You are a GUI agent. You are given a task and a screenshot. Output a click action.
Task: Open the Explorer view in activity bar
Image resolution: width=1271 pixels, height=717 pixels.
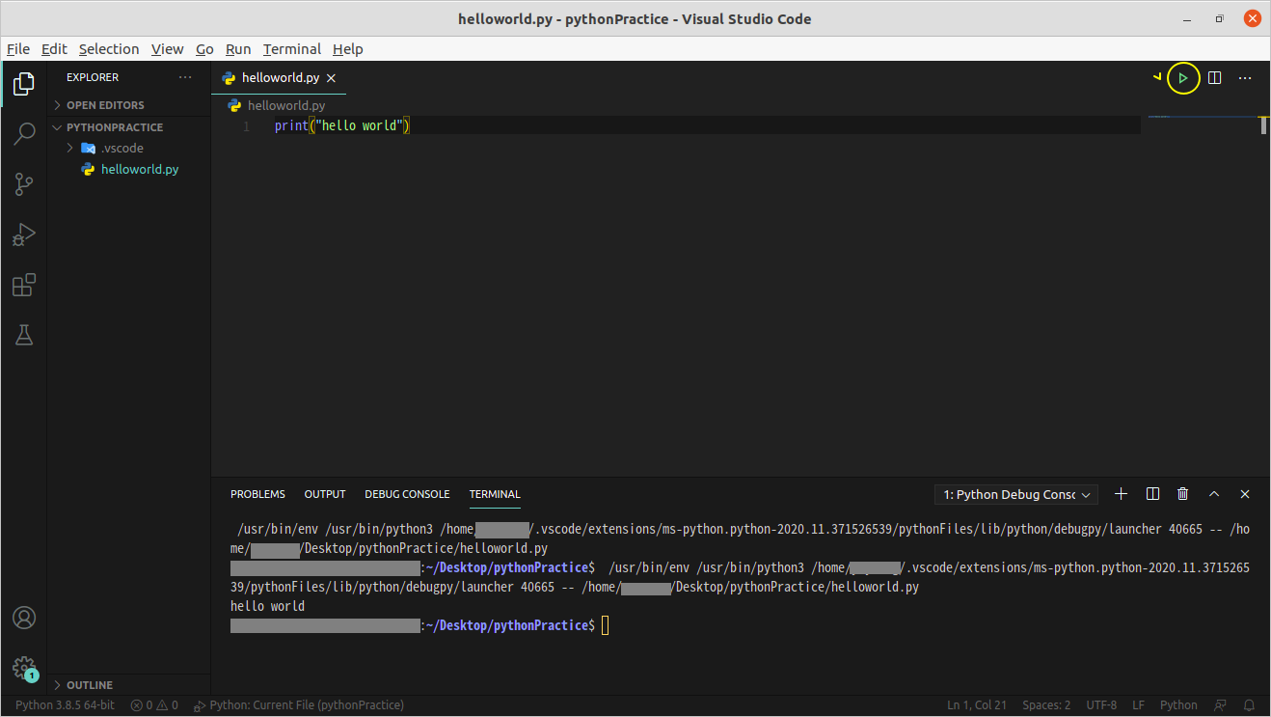click(x=24, y=85)
